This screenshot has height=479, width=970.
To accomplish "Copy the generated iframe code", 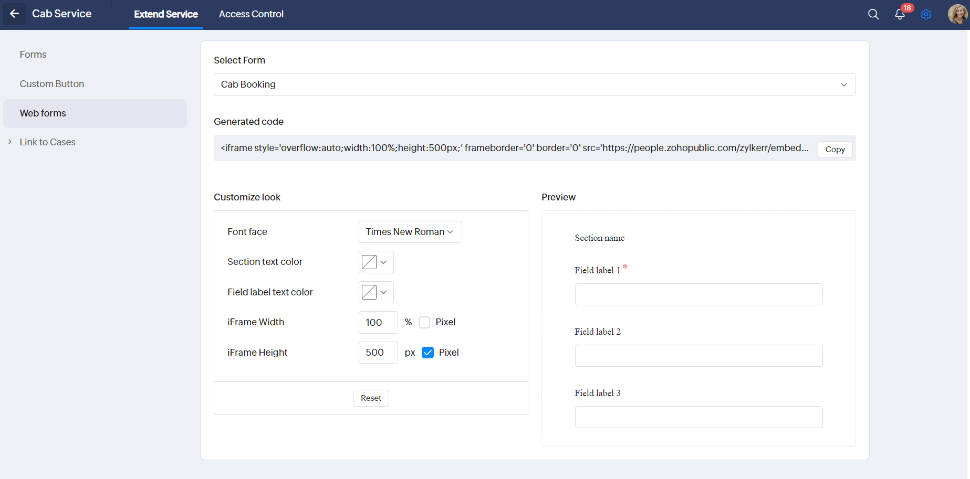I will coord(835,150).
